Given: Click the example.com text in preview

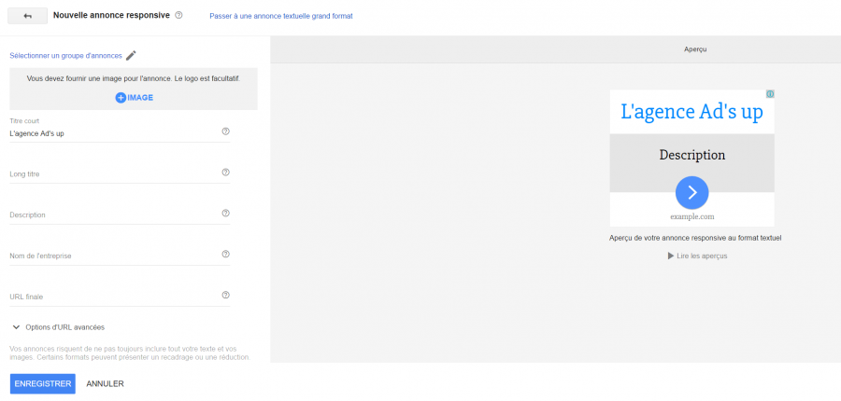Looking at the screenshot, I should [691, 217].
